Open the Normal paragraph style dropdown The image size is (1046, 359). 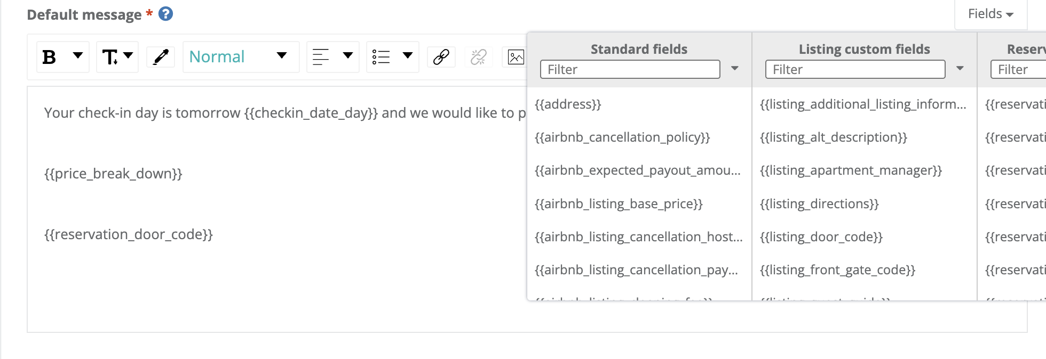click(x=241, y=56)
